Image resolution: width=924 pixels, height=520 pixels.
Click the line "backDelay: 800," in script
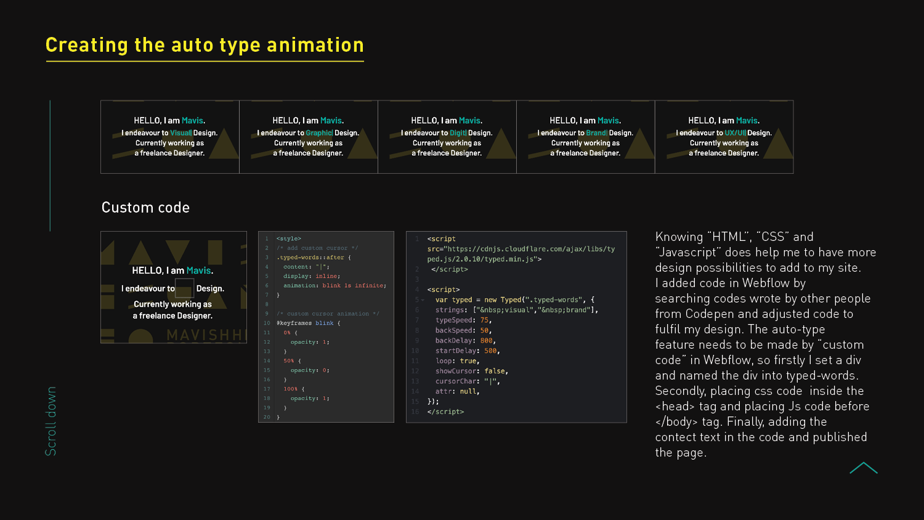(465, 341)
